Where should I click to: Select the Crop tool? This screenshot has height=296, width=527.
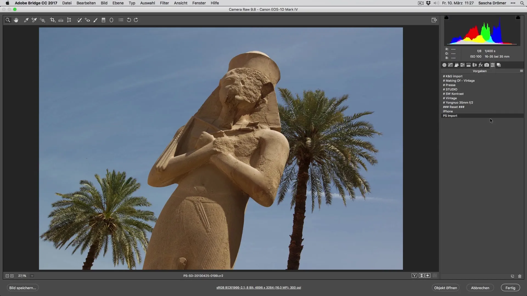tap(52, 20)
